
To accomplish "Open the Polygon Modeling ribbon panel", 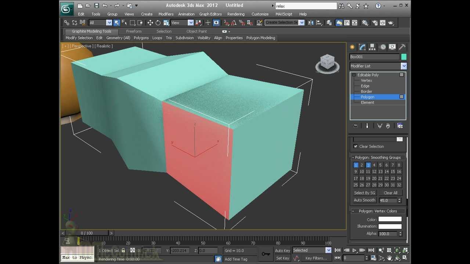I will (x=261, y=38).
